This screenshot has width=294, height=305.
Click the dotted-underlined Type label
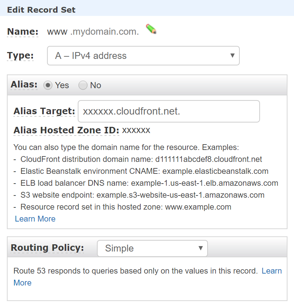point(20,56)
